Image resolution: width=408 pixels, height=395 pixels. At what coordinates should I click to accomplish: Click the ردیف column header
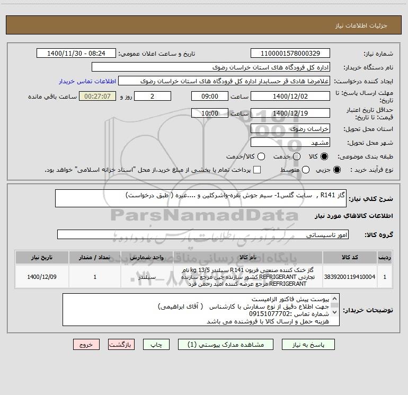[385, 257]
